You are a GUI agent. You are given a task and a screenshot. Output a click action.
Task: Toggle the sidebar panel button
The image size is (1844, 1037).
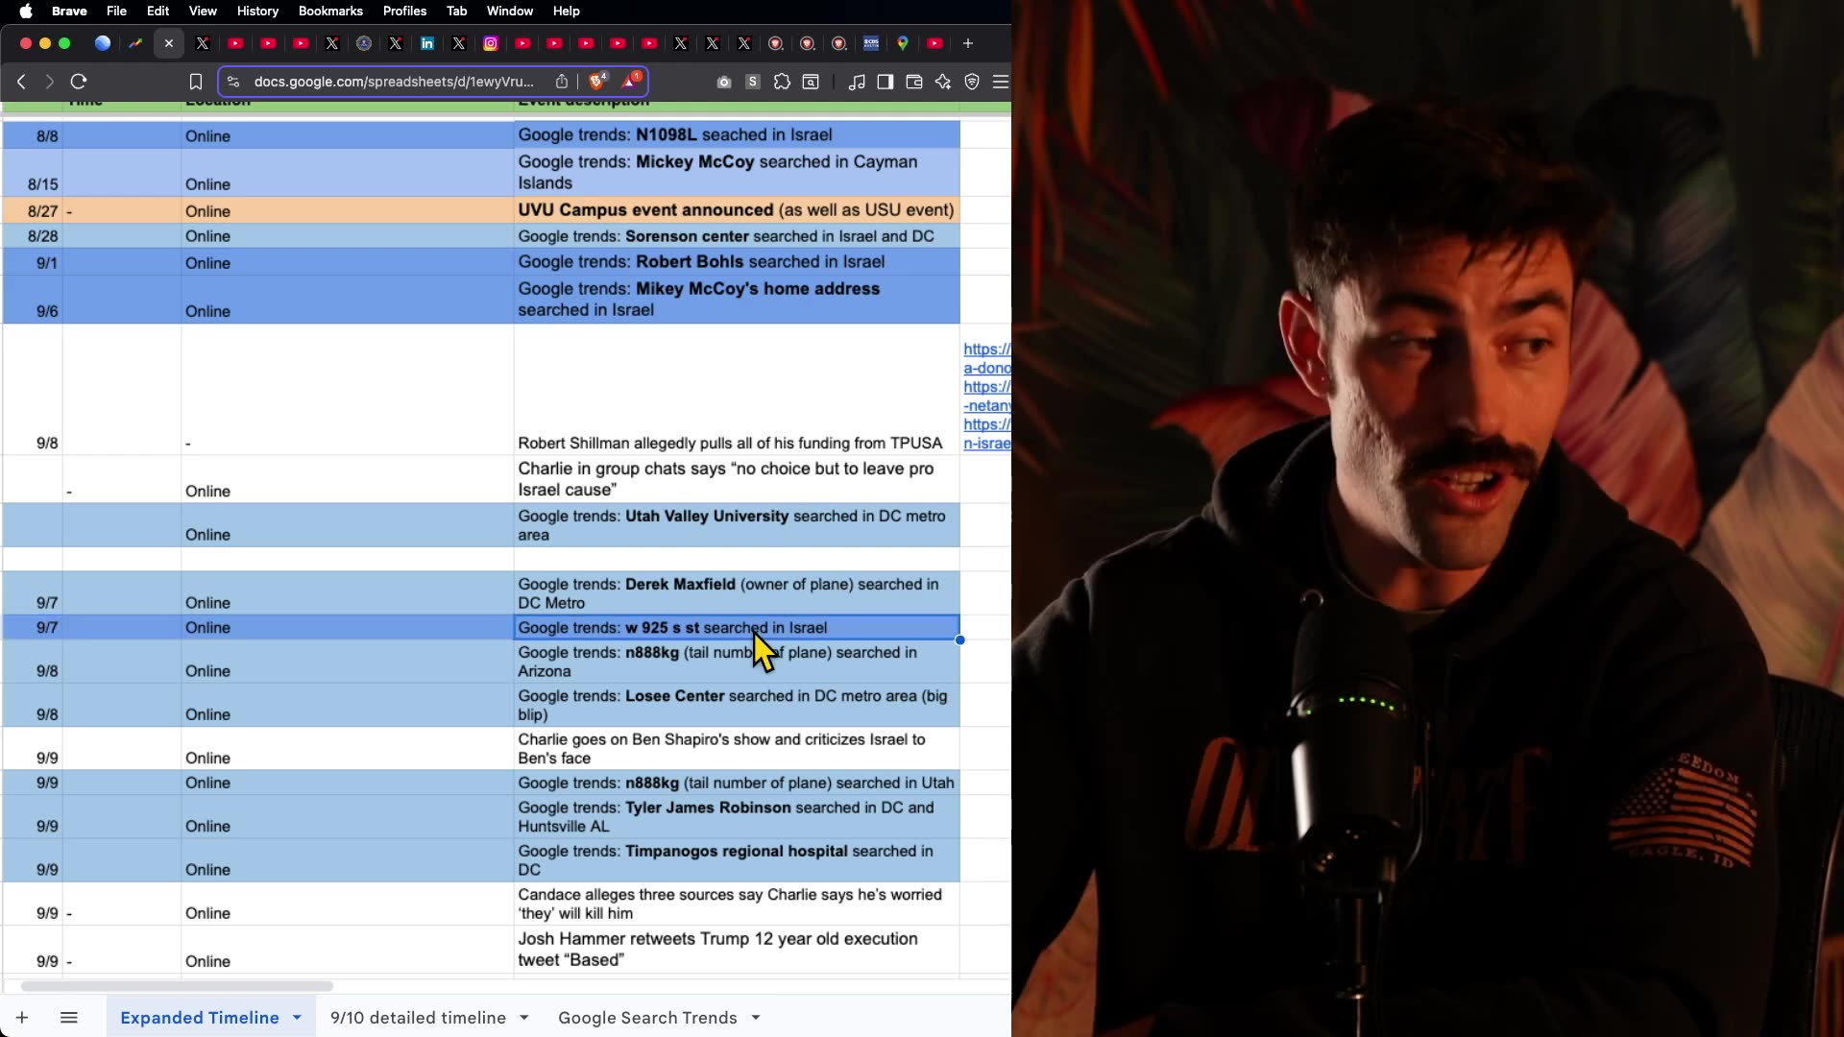(886, 82)
